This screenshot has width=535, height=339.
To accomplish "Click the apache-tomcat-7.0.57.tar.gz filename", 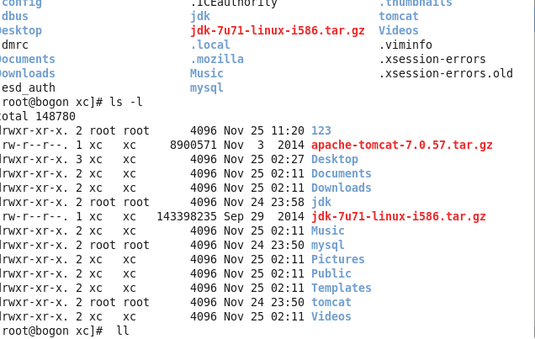I will point(402,146).
